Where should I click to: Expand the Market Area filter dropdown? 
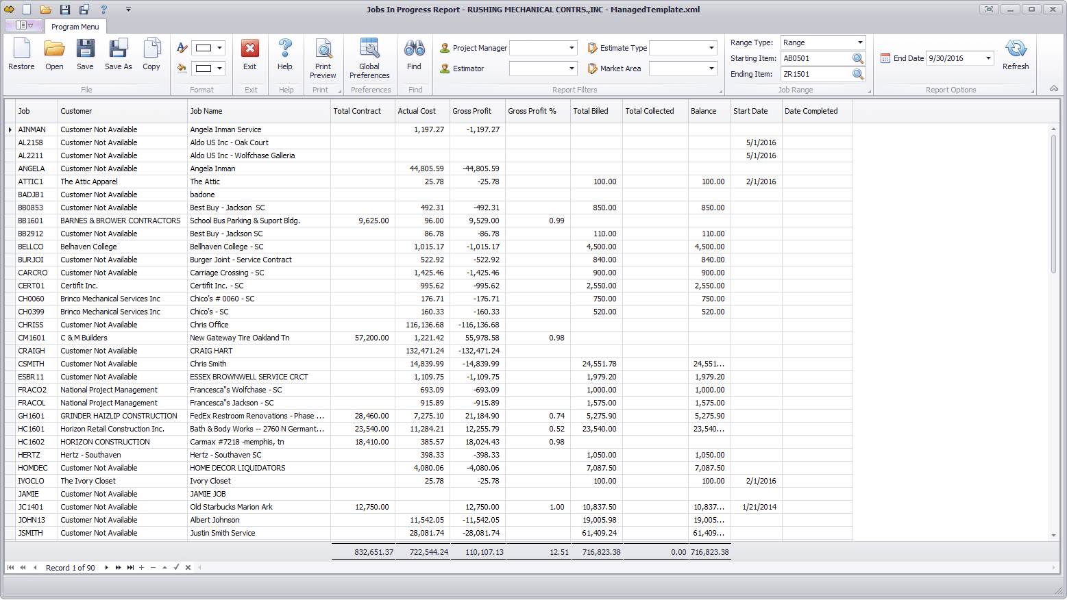pos(711,68)
